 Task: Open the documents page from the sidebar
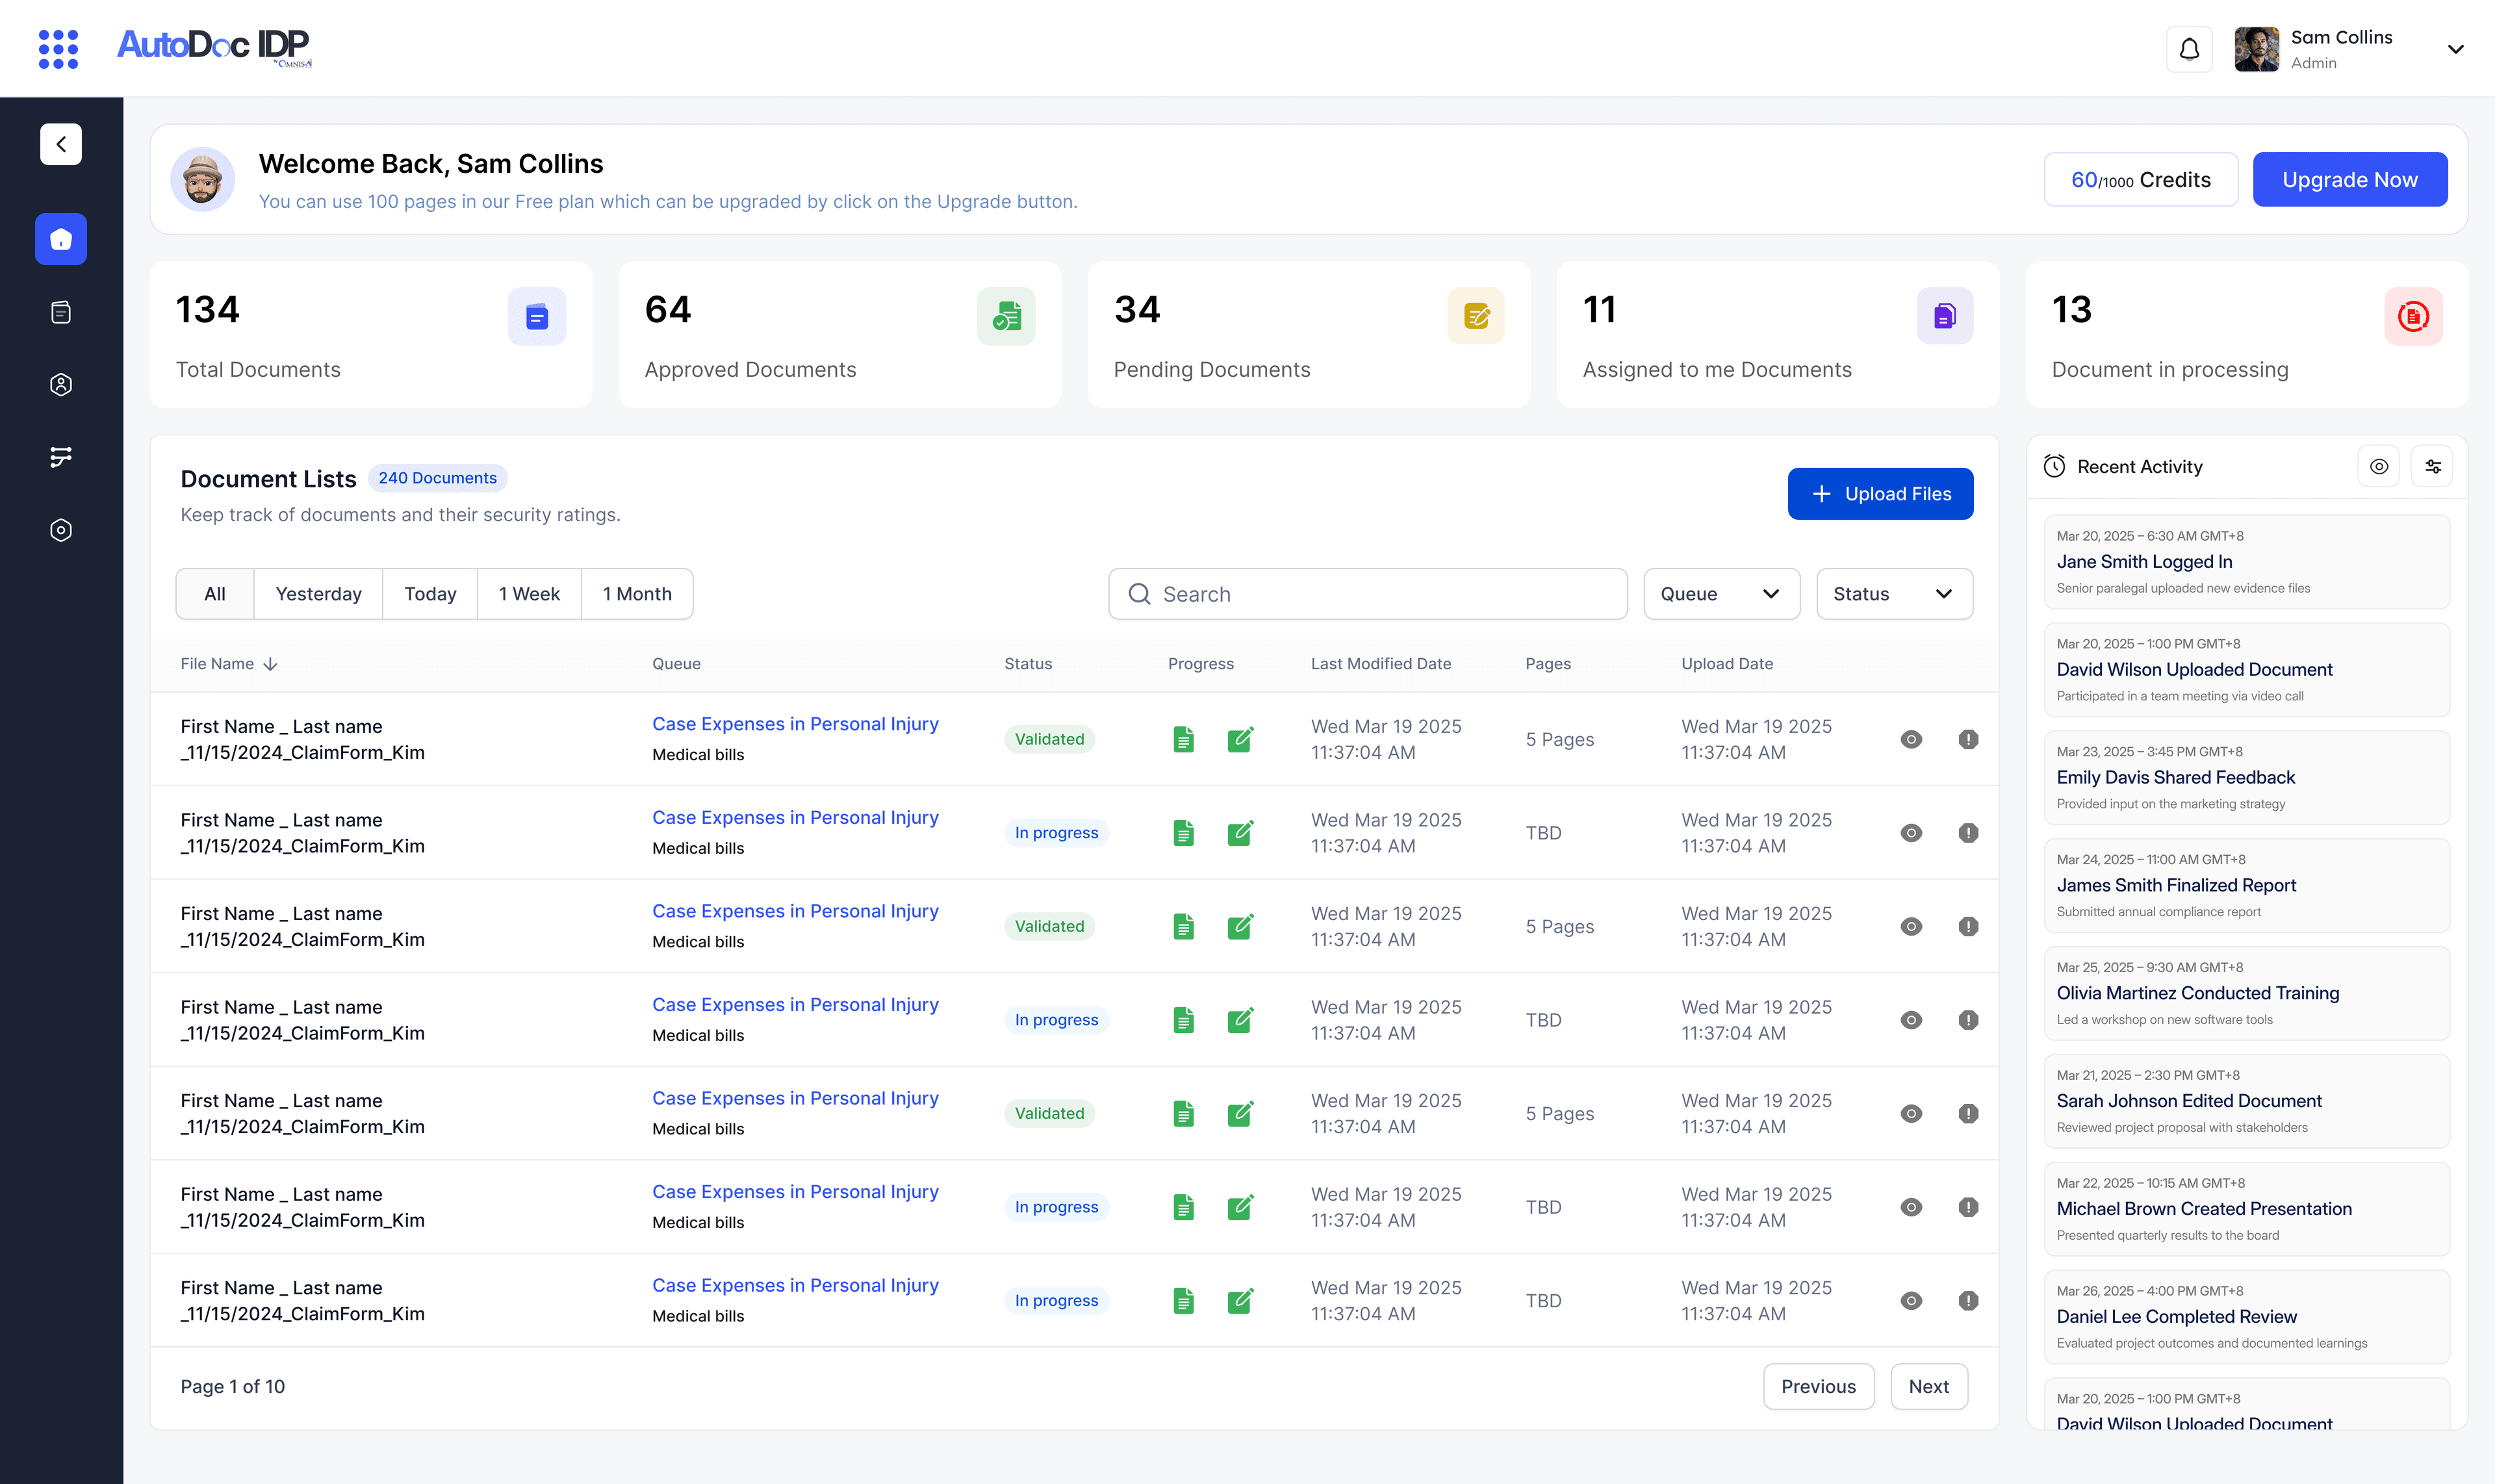pyautogui.click(x=61, y=312)
